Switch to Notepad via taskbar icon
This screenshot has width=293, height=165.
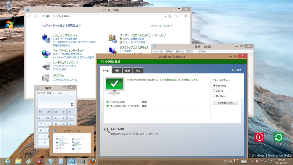(50, 161)
